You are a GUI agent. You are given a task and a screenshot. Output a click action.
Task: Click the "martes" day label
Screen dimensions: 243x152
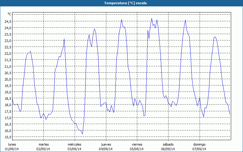[43, 144]
